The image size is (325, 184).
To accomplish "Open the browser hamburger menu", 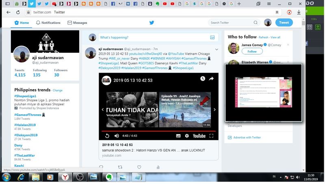I will [x=269, y=4].
